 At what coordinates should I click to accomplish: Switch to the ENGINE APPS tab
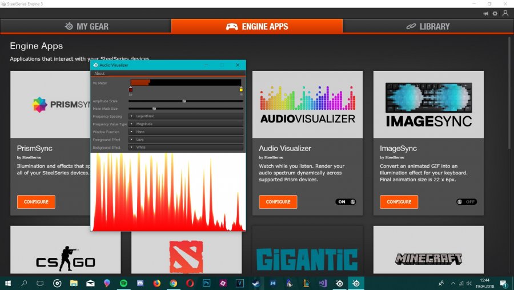256,26
